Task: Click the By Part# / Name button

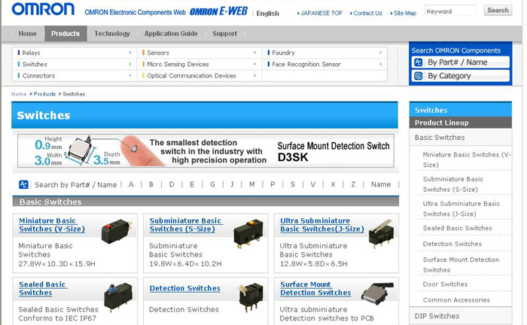Action: pyautogui.click(x=461, y=62)
